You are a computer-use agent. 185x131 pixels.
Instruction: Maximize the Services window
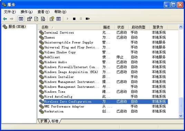[x=173, y=5]
